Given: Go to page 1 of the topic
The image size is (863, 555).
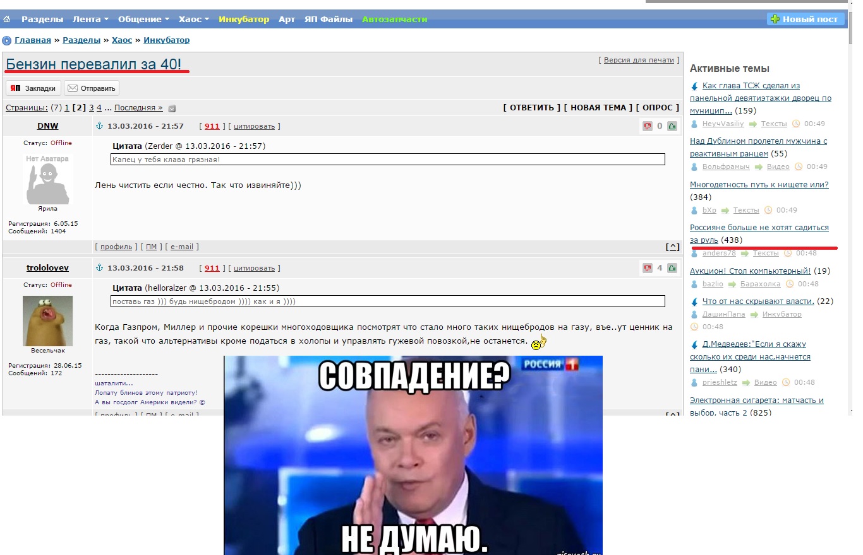Looking at the screenshot, I should 67,108.
